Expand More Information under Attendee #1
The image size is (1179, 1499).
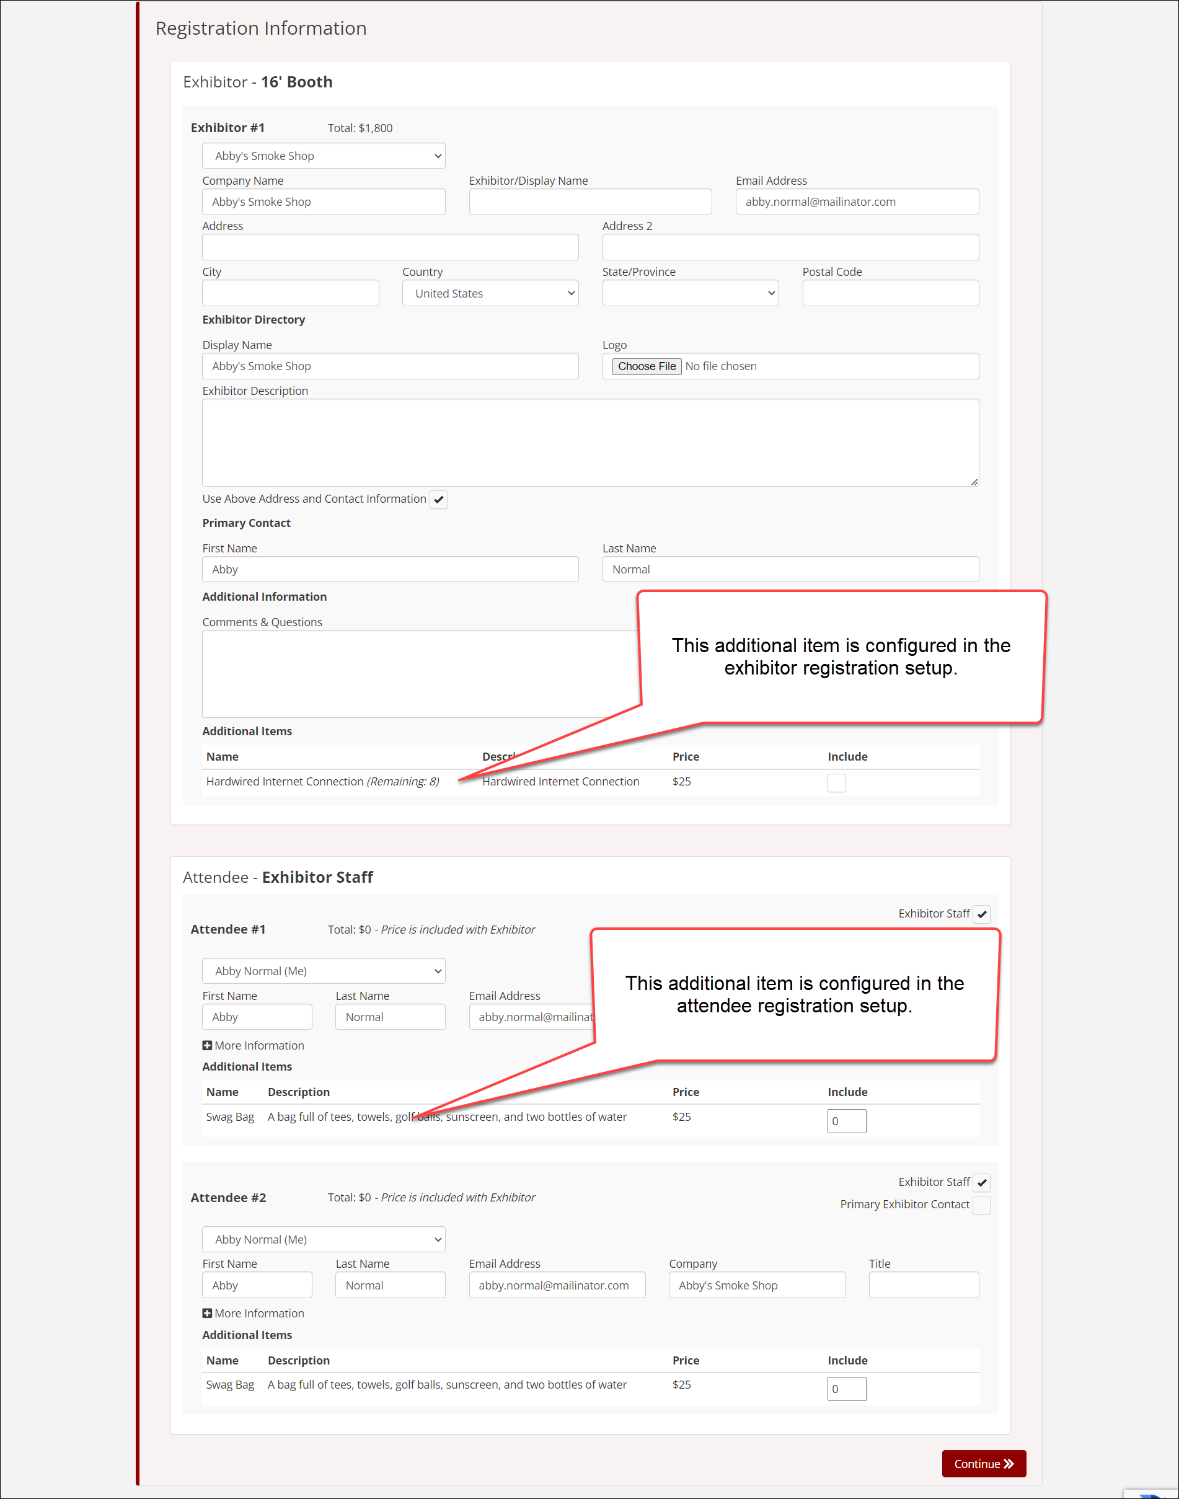click(253, 1045)
